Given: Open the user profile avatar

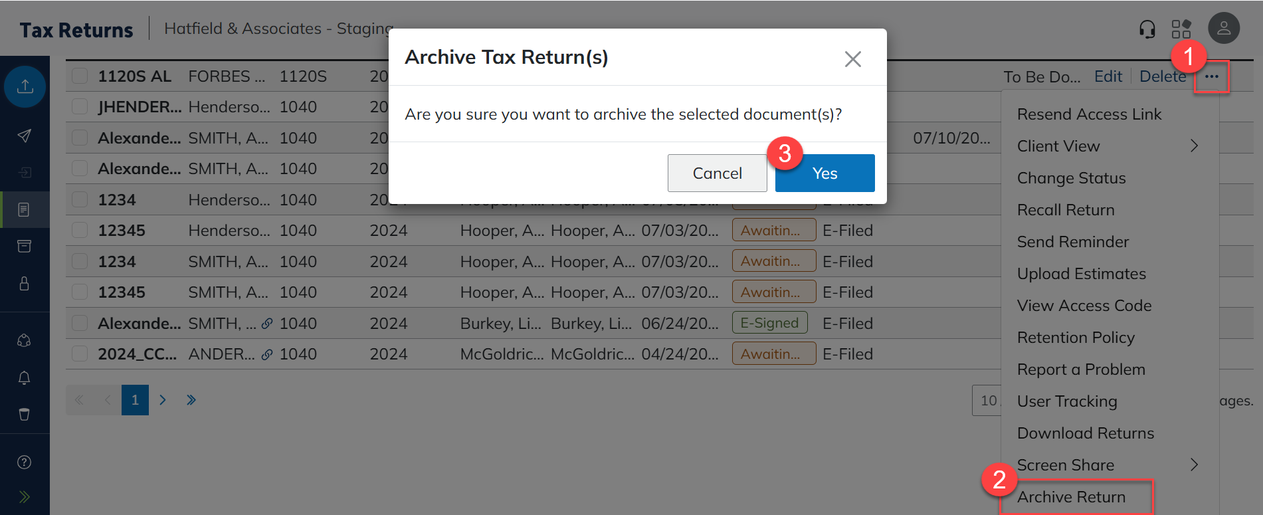Looking at the screenshot, I should pos(1223,29).
